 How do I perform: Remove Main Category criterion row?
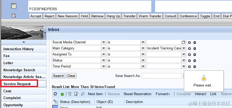[x=195, y=49]
